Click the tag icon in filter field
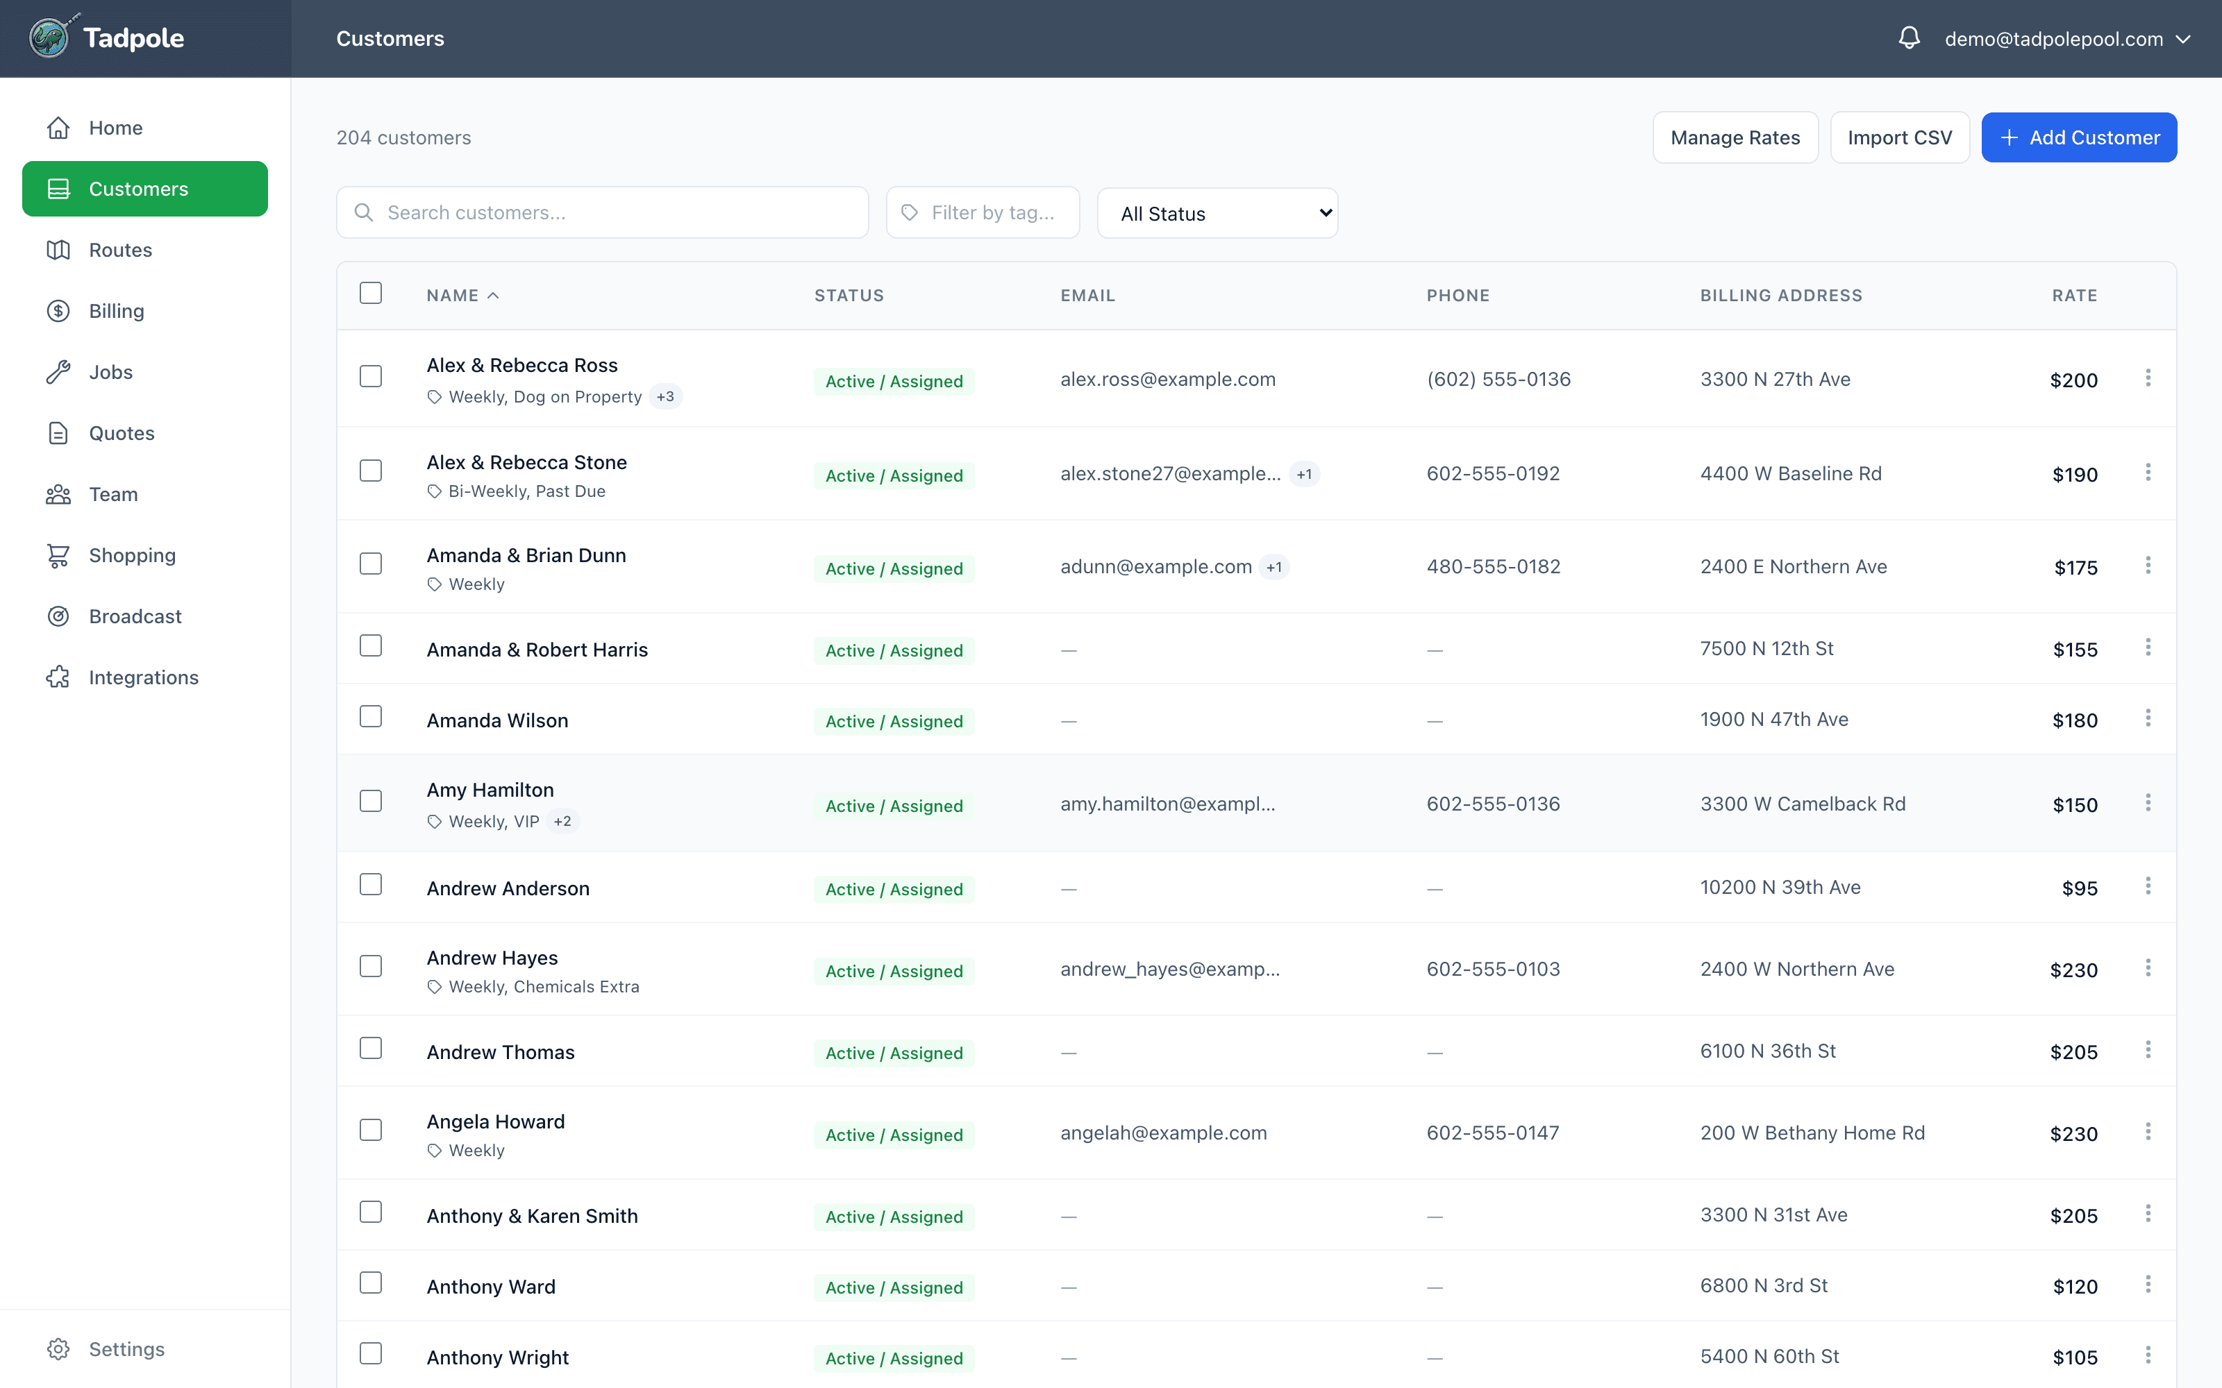2222x1388 pixels. 909,213
